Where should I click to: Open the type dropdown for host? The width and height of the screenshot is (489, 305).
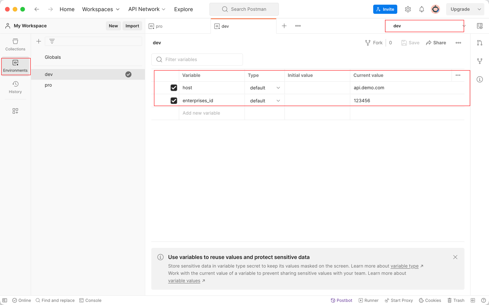pos(265,88)
